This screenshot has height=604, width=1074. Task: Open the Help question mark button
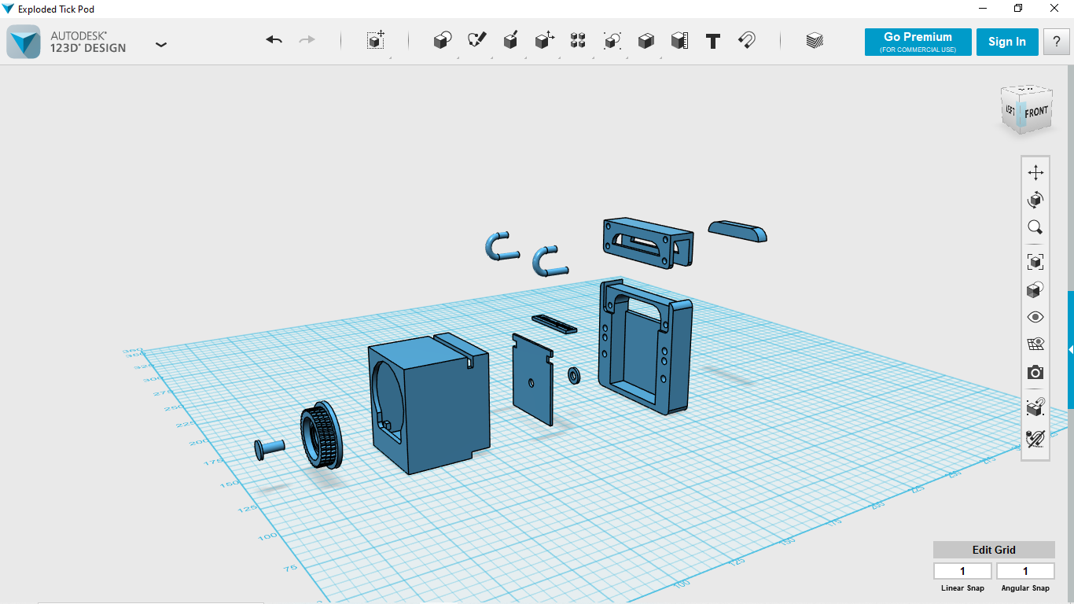coord(1056,42)
